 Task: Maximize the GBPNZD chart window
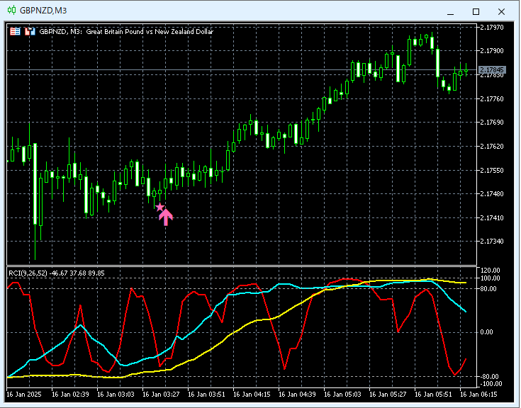point(476,12)
